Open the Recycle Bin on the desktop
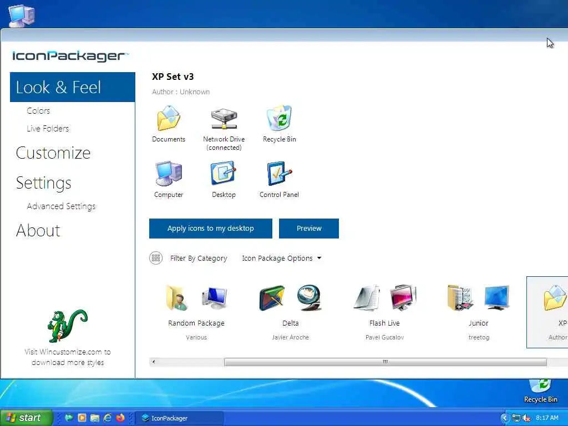 coord(540,390)
